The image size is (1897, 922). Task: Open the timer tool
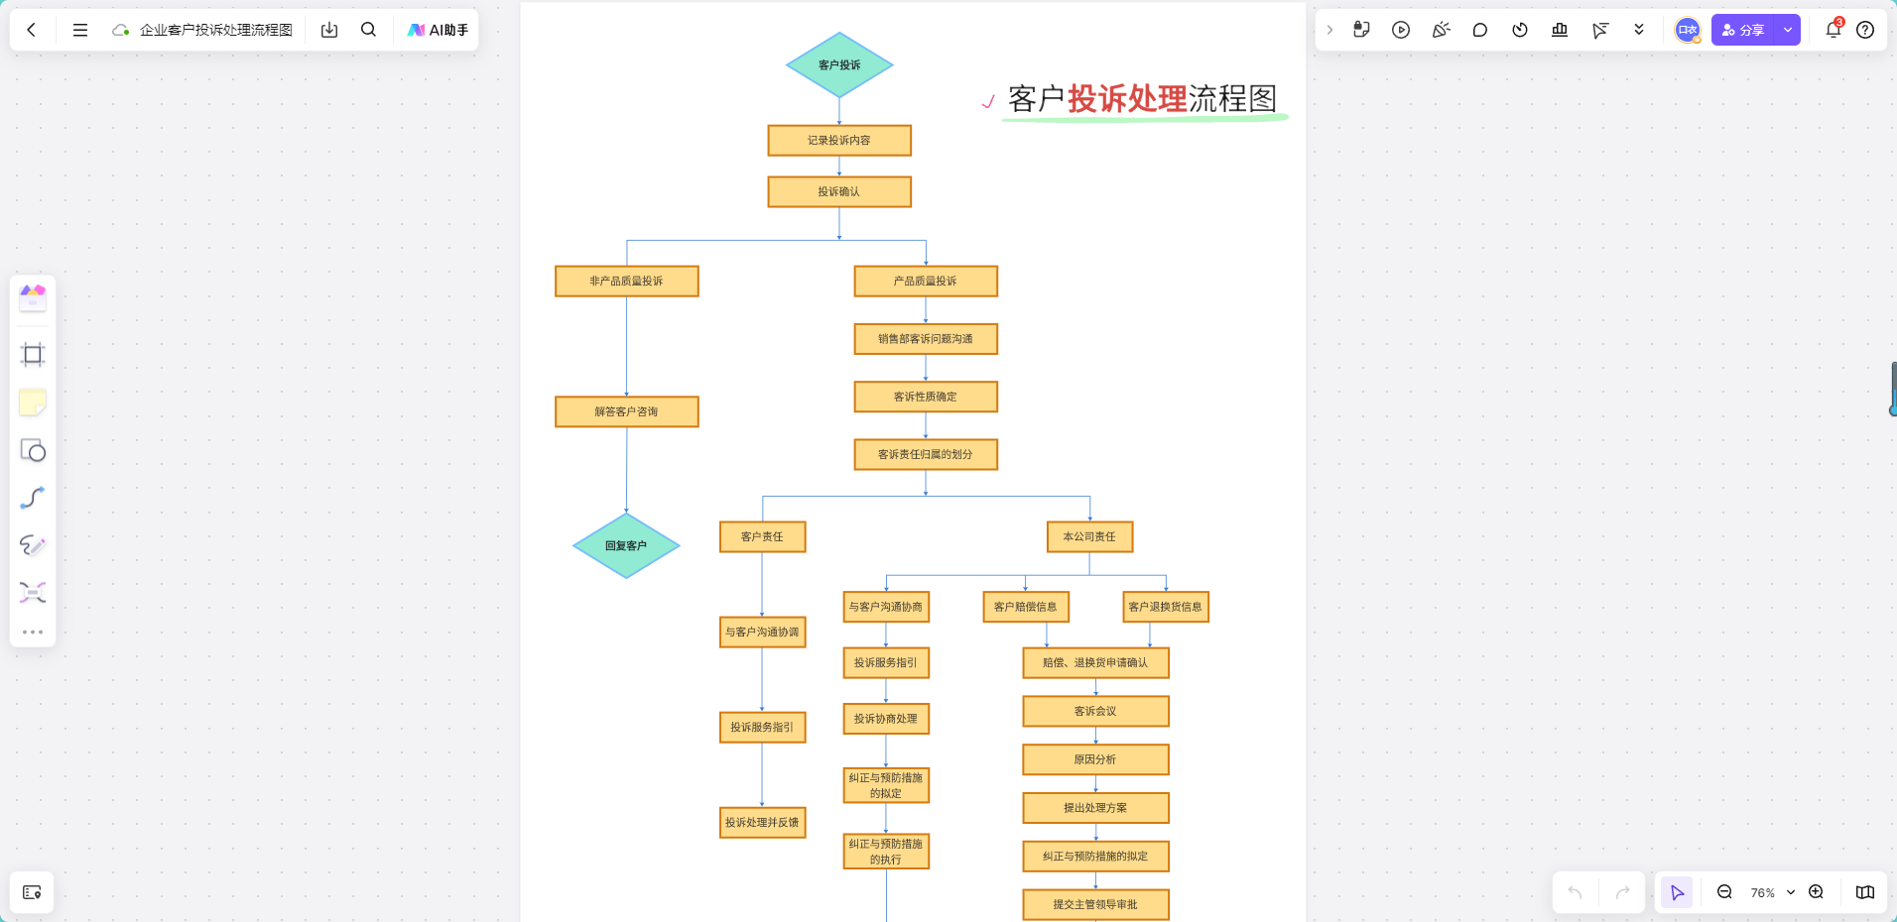(1520, 30)
